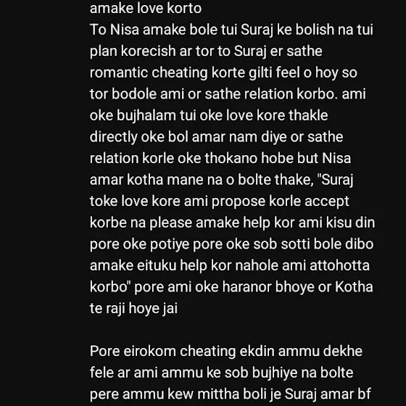
Task: Click the line 'te raji hoye jai'
Action: coord(133,309)
